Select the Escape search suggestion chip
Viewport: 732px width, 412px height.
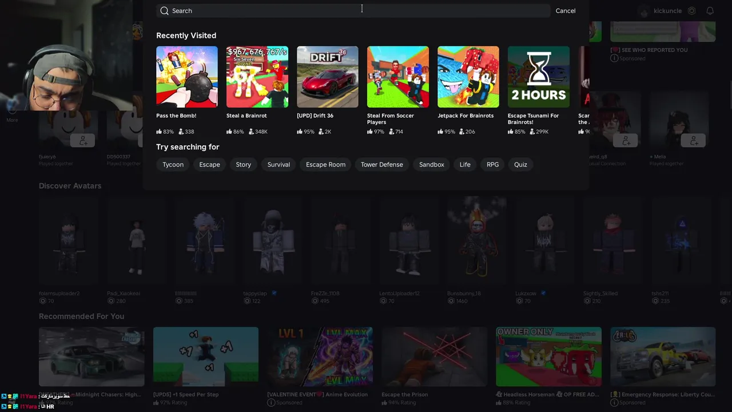click(x=209, y=165)
